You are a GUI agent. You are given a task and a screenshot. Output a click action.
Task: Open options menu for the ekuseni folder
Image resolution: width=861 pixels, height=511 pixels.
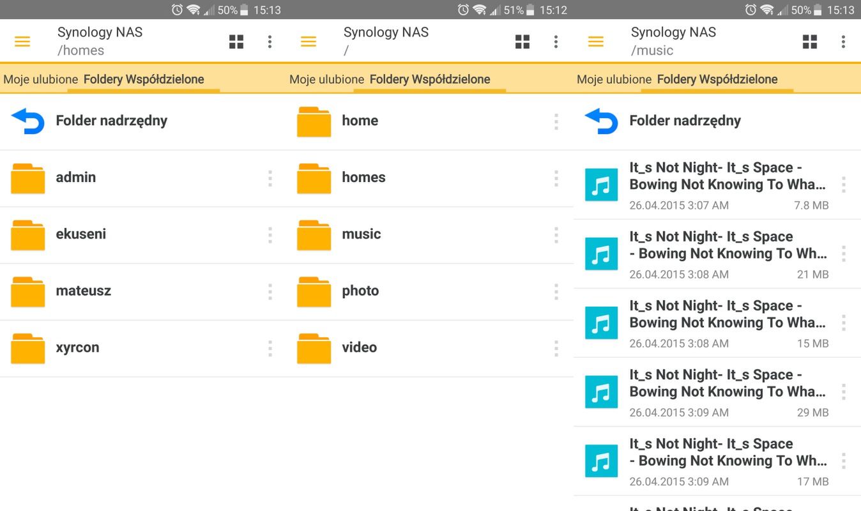[270, 234]
